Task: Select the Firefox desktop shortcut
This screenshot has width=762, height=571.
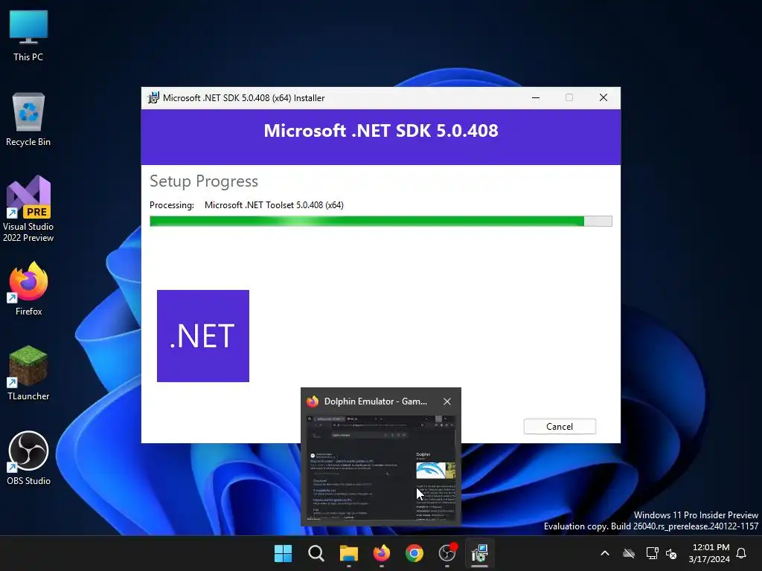Action: point(28,289)
